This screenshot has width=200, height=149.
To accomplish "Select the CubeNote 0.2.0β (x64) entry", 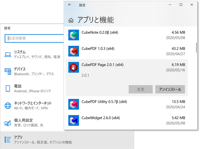I will tap(126, 35).
